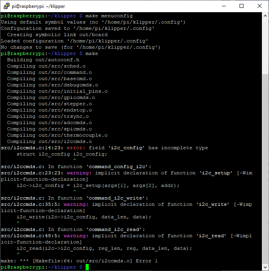
Task: Click the 'struct i2c_config i2c_config;' code line
Action: pos(62,154)
